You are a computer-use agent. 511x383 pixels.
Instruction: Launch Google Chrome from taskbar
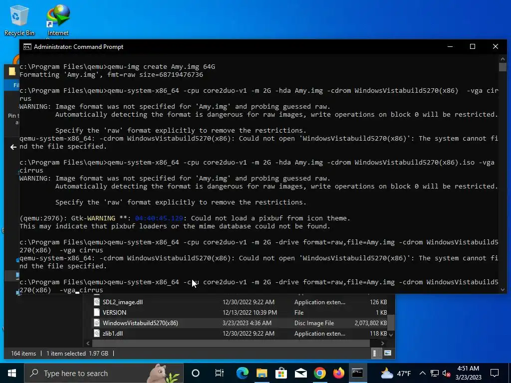click(320, 373)
